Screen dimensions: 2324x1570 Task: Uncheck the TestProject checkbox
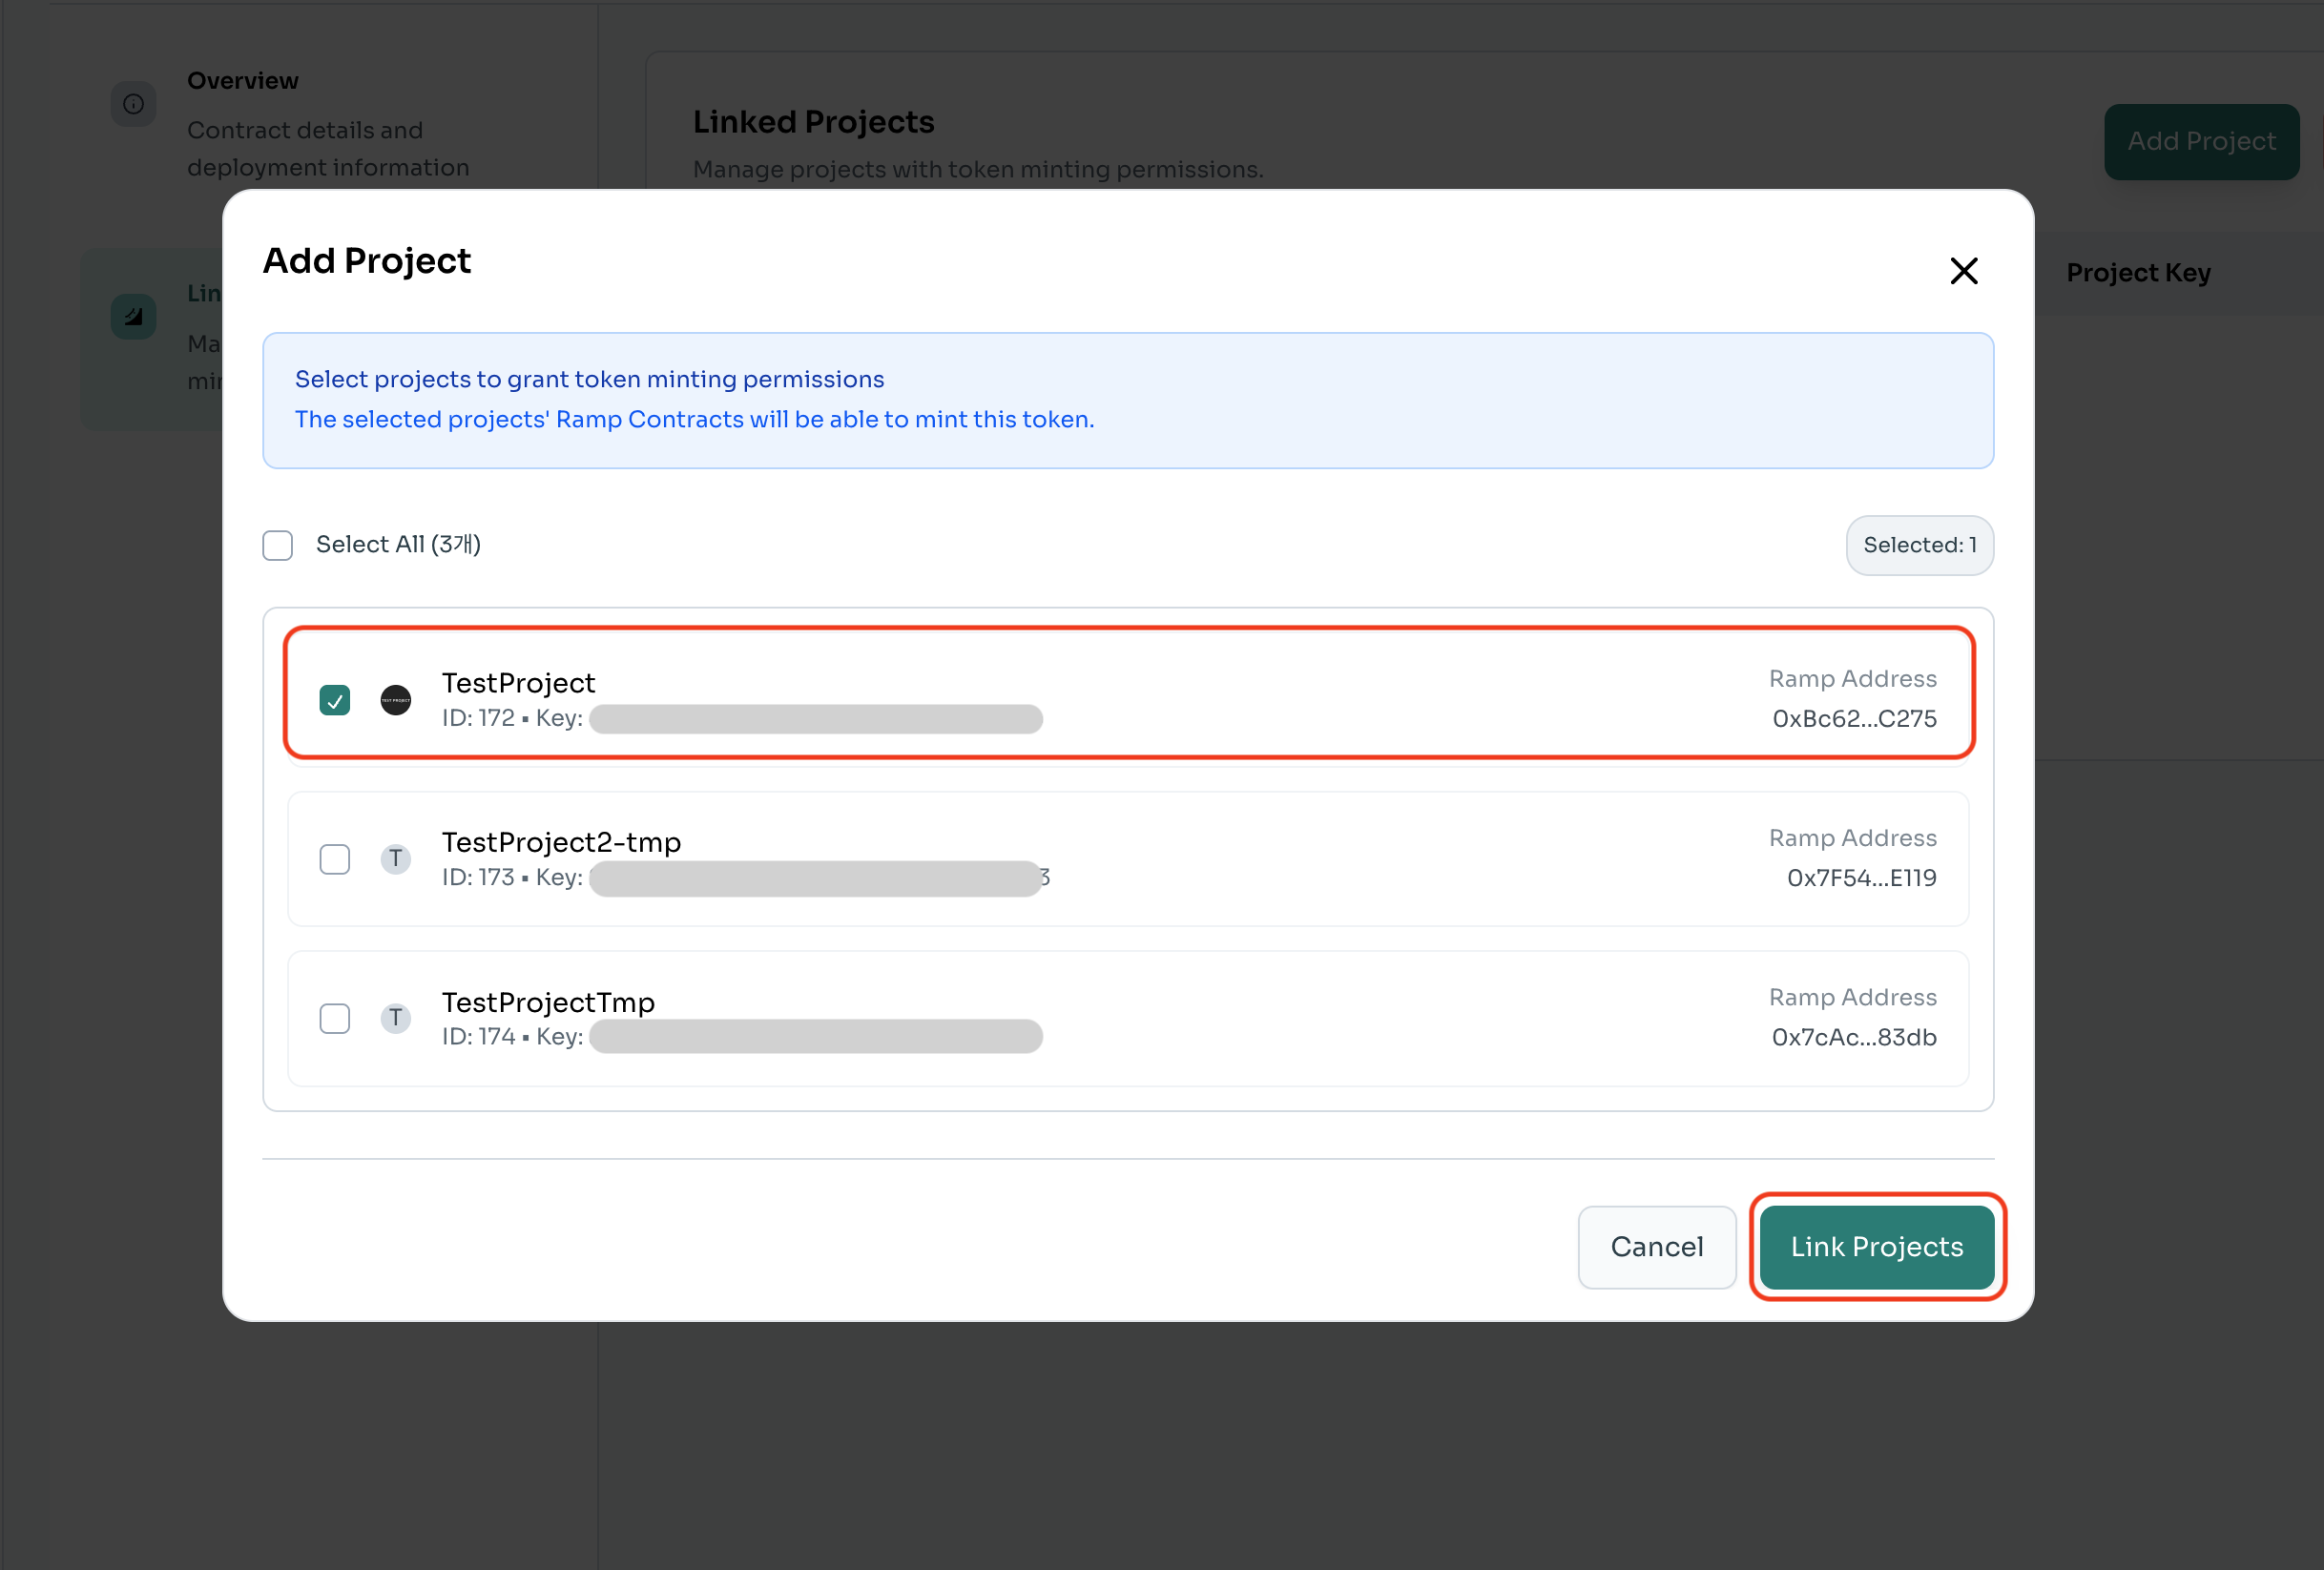[x=335, y=700]
